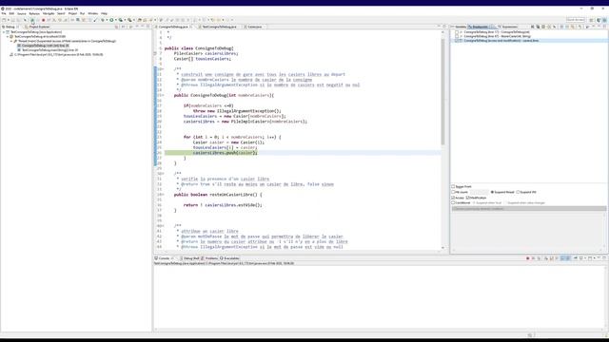The image size is (609, 342).
Task: Click Skip All Breakpoints in Breakpoints view
Action: tap(554, 27)
